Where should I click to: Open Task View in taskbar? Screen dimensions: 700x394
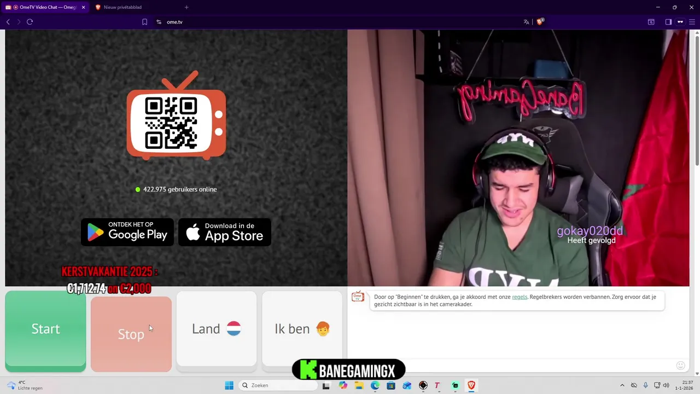326,385
